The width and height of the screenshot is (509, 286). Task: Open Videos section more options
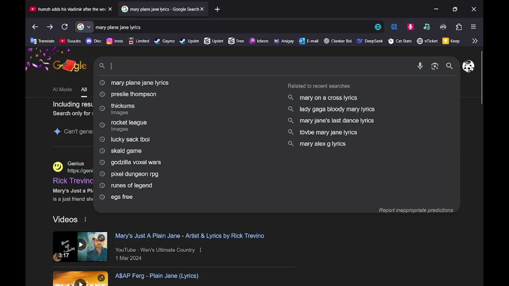[x=85, y=219]
